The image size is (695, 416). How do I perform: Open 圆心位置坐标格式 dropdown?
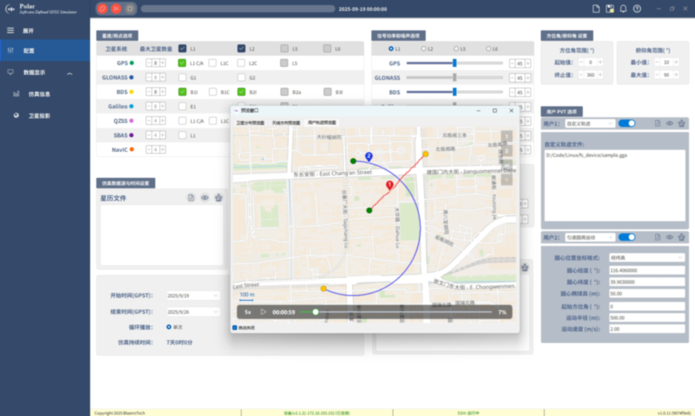coord(647,258)
